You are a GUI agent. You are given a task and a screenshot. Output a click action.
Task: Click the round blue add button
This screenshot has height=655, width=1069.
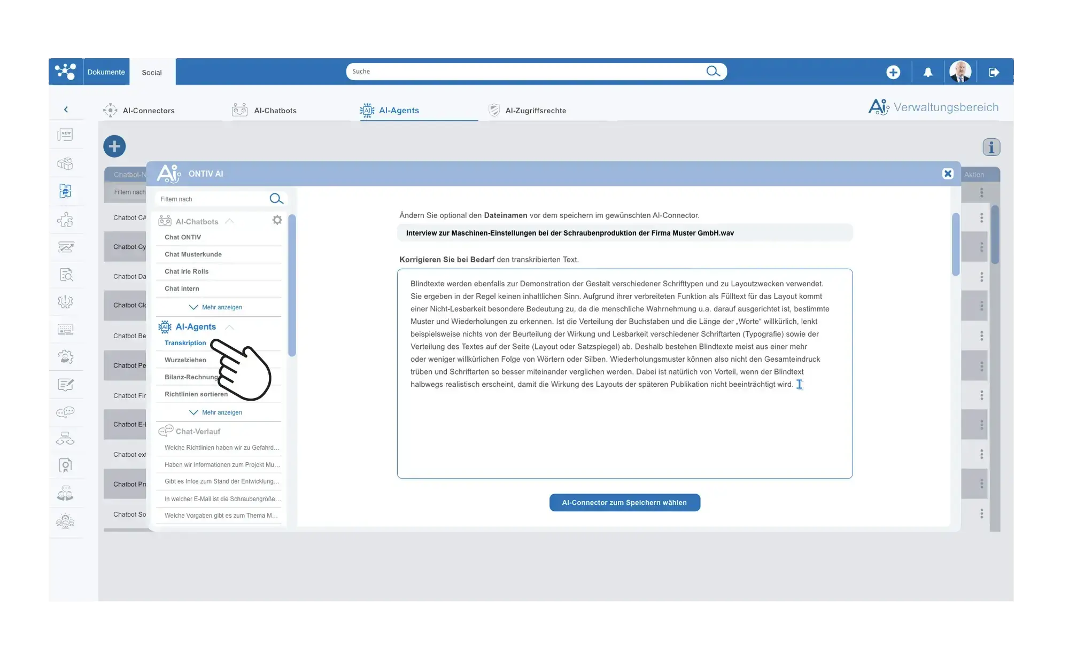tap(114, 146)
